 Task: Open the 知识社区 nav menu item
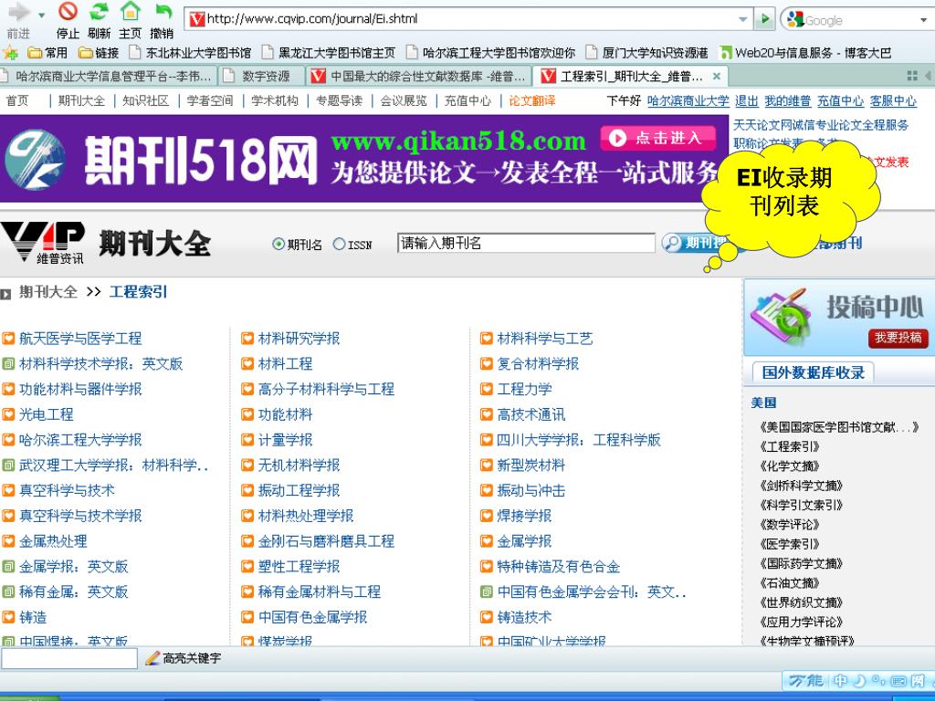click(145, 100)
